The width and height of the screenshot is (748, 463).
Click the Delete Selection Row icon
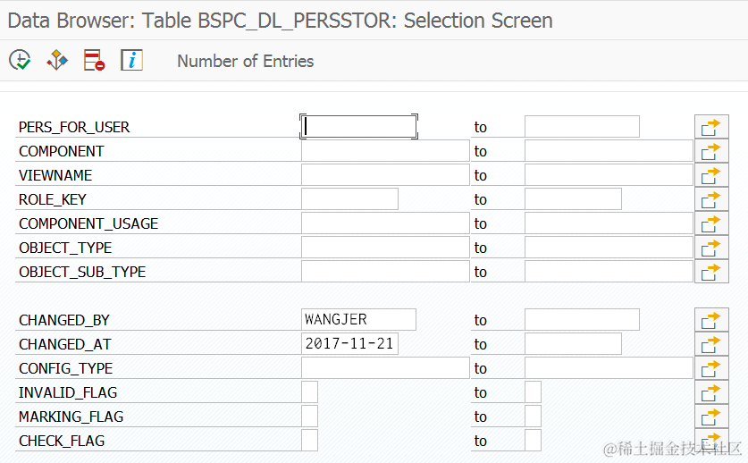coord(95,61)
